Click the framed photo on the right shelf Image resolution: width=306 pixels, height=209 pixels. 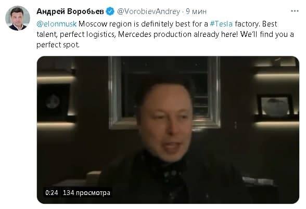point(275,106)
